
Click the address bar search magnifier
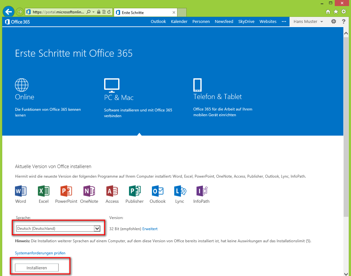89,12
